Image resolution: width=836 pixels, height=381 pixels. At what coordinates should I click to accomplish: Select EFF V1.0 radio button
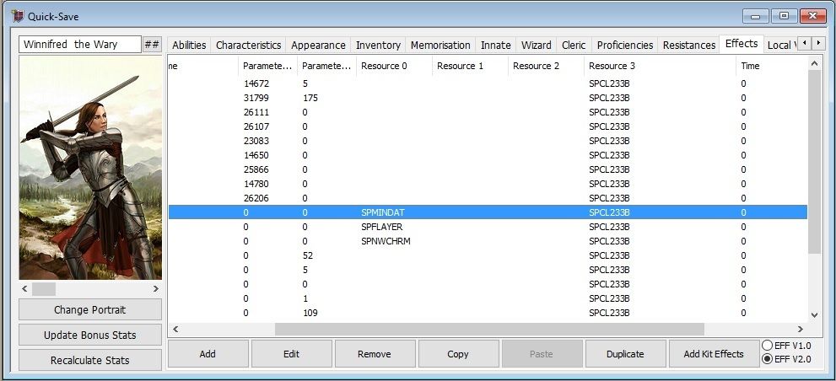767,346
